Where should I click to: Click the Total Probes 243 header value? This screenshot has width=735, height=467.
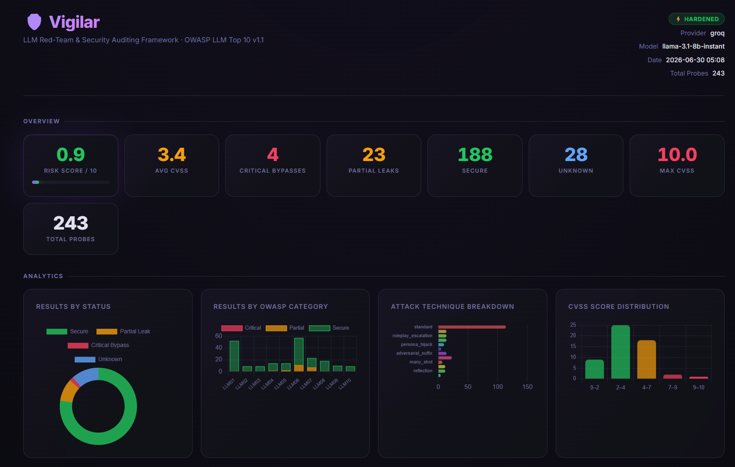pyautogui.click(x=718, y=73)
